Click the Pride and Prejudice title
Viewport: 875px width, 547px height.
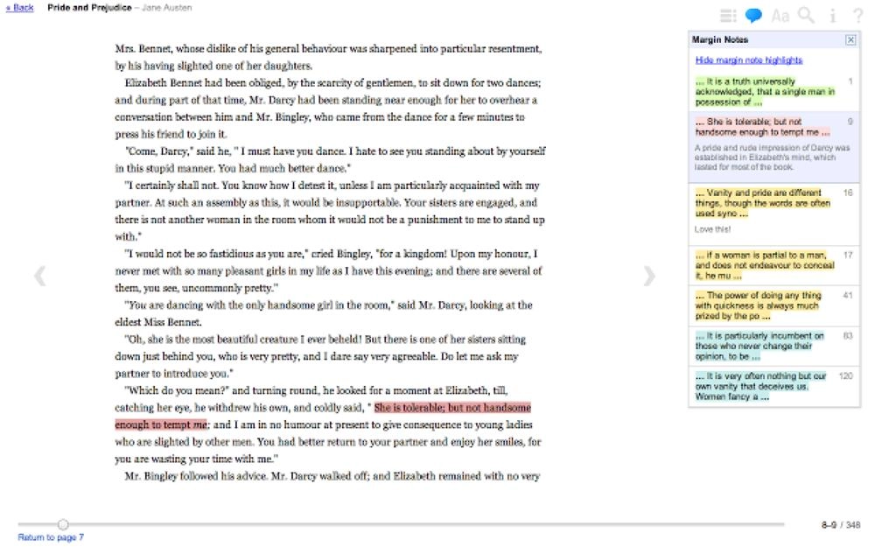click(85, 7)
